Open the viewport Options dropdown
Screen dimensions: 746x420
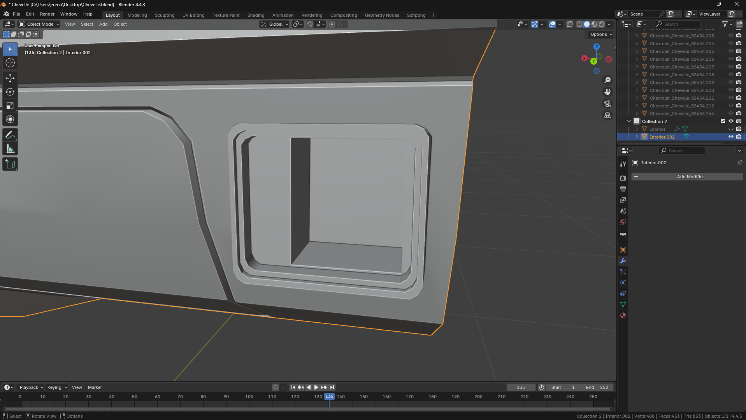601,34
